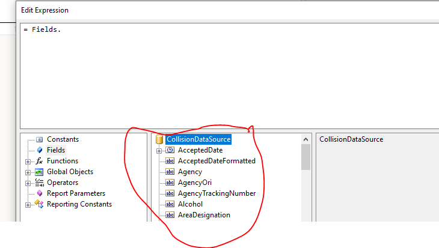Click the abc icon beside Alcohol
This screenshot has height=248, width=439.
click(170, 204)
